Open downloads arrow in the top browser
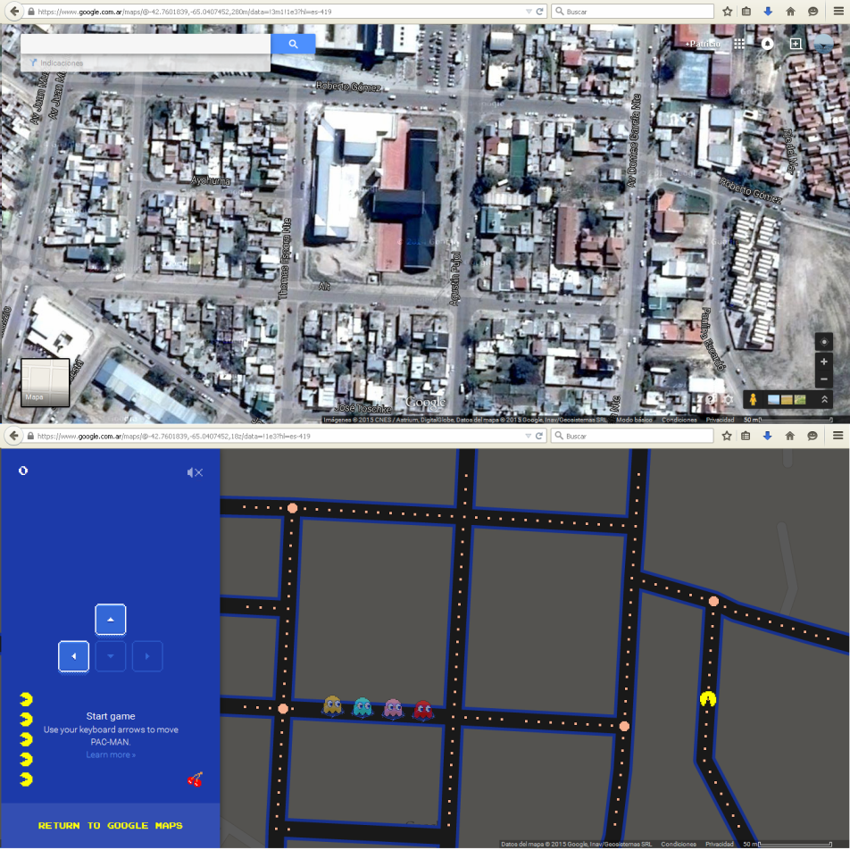850x850 pixels. [x=768, y=12]
